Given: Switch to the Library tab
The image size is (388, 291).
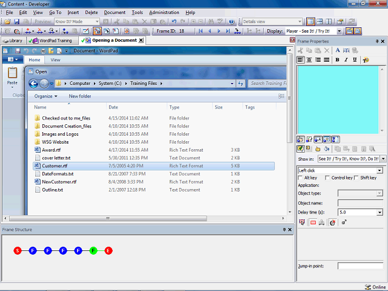Looking at the screenshot, I should coord(13,41).
